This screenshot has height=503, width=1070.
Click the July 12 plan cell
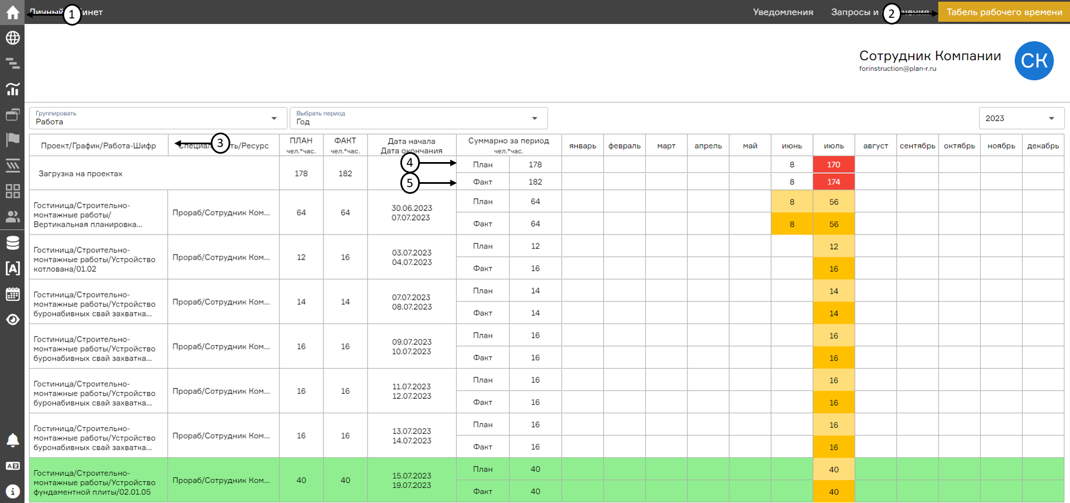pyautogui.click(x=834, y=246)
